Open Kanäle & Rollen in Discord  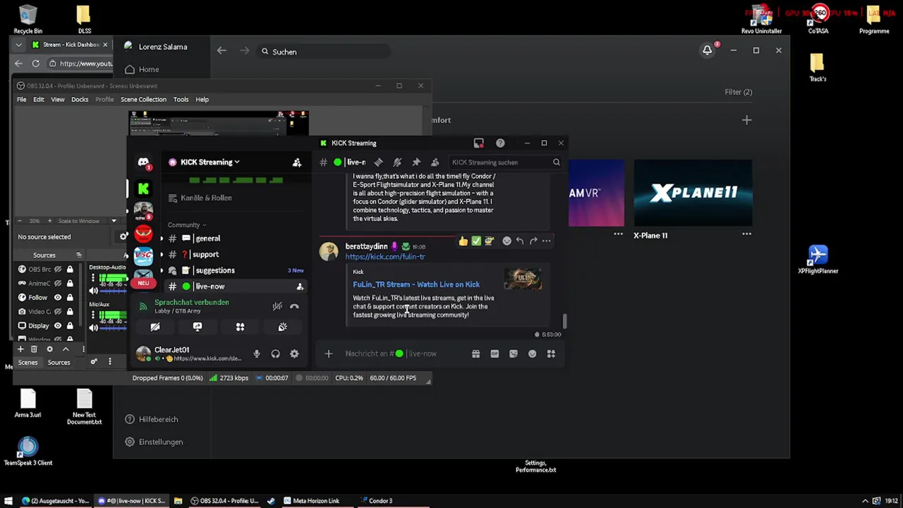pyautogui.click(x=200, y=198)
